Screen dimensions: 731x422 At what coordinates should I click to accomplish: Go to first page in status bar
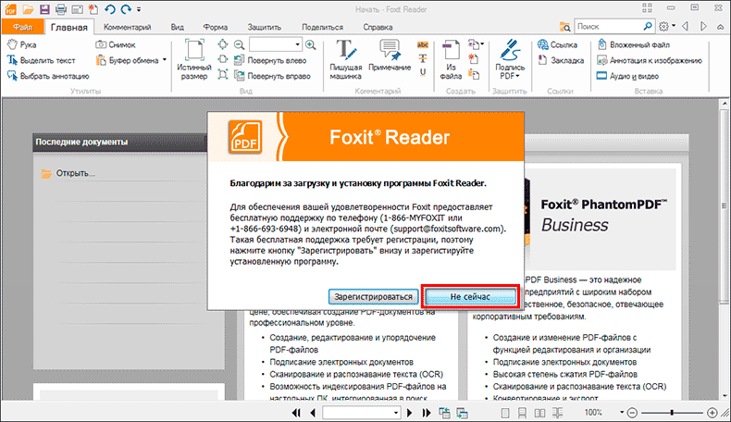coord(296,413)
